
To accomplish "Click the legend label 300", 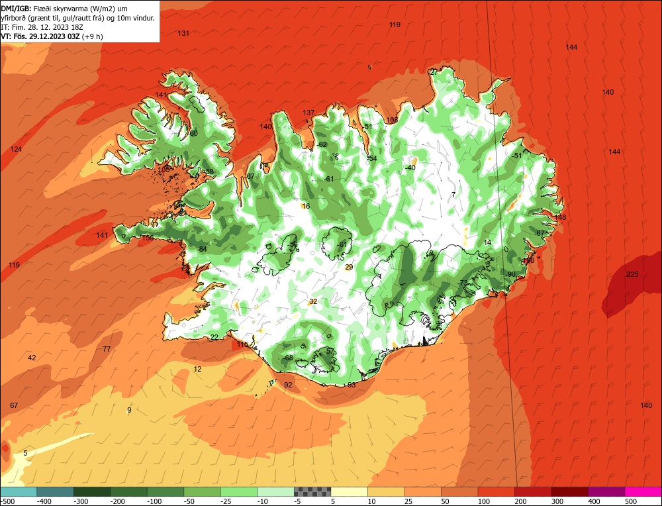I will point(557,501).
